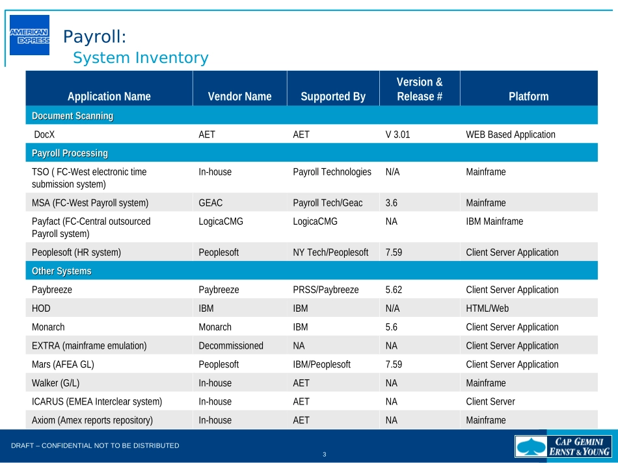The image size is (618, 463).
Task: Click the slide page number 3
Action: pos(325,455)
